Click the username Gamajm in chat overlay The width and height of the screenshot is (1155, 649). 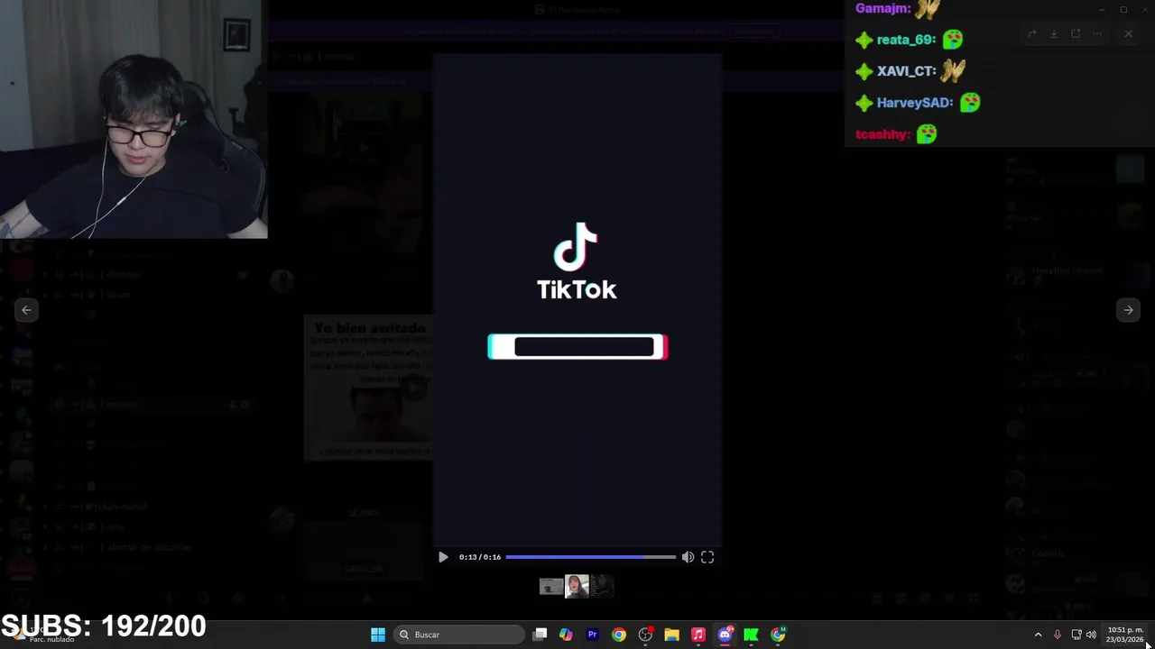point(882,8)
